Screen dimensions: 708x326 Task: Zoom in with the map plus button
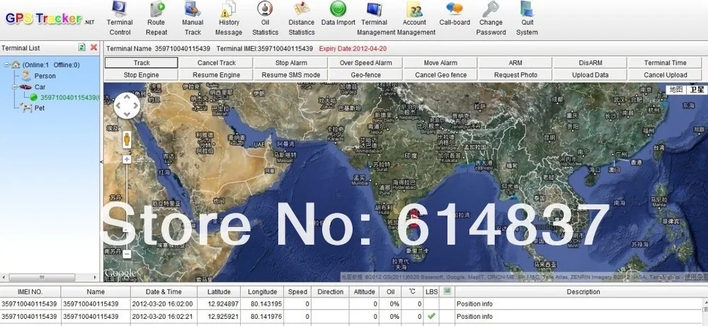pyautogui.click(x=127, y=160)
